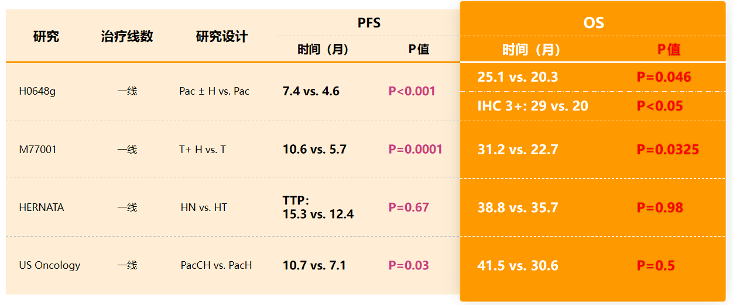The width and height of the screenshot is (733, 305).
Task: Click the "Pac ± H vs. Pac" design cell
Action: 214,91
